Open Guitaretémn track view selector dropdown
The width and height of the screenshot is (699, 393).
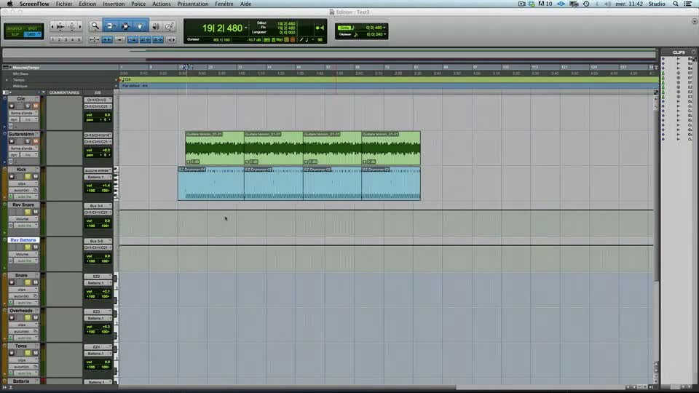(x=21, y=148)
